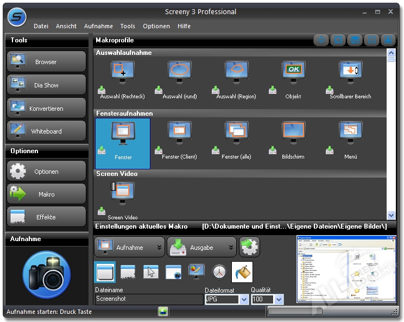Open the Whiteboard tool in the sidebar
Image resolution: width=404 pixels, height=322 pixels.
point(47,131)
